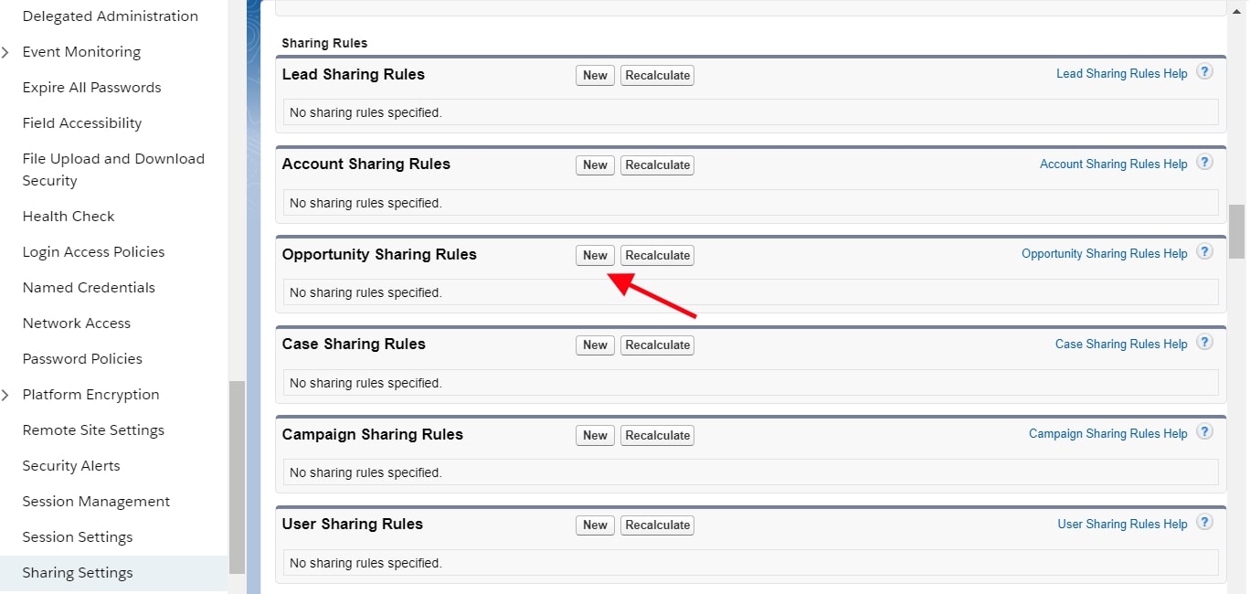Click New for Opportunity Sharing Rules

(595, 255)
